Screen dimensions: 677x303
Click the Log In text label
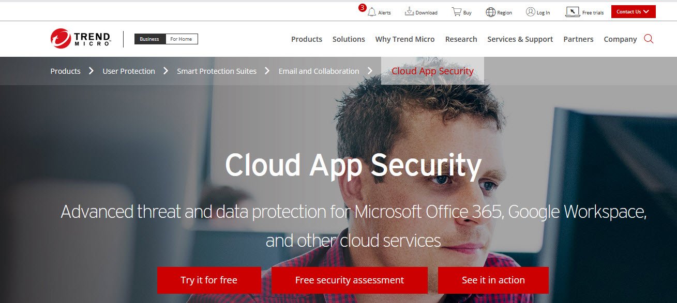point(544,13)
